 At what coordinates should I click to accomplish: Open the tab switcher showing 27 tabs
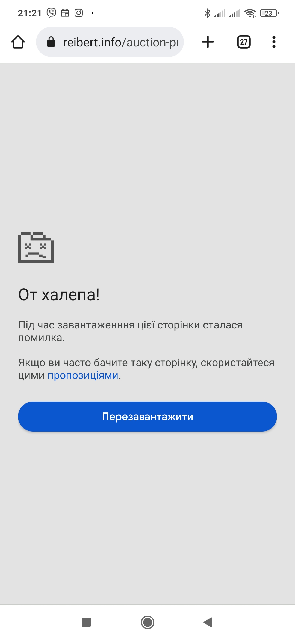coord(244,42)
